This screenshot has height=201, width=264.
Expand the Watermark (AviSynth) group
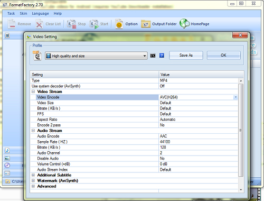[33, 180]
